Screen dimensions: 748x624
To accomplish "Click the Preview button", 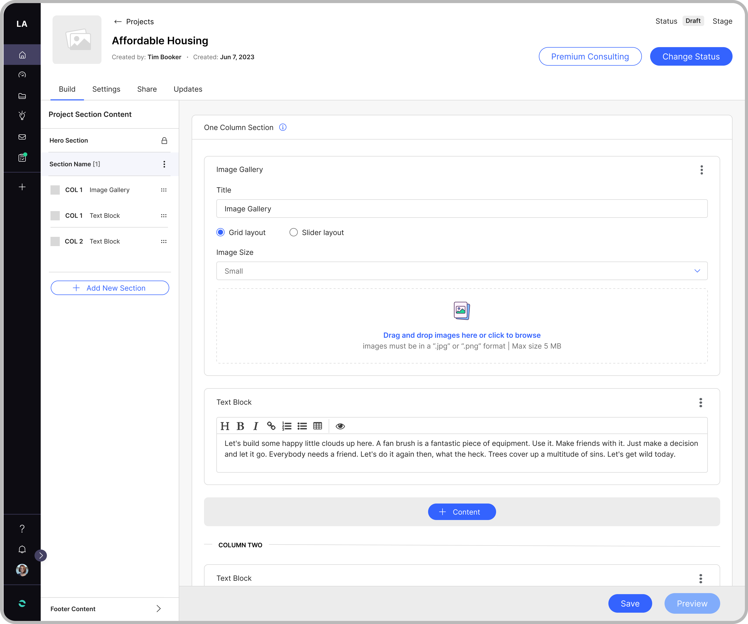I will click(692, 603).
